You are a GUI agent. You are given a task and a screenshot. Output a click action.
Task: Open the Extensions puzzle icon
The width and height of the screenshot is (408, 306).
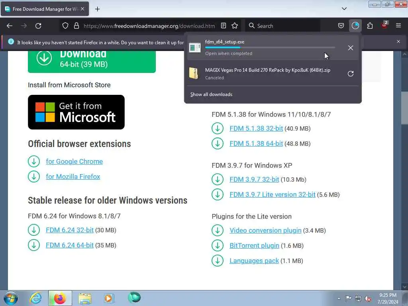370,26
